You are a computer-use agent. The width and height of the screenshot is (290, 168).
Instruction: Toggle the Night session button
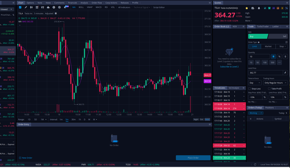tap(196, 120)
